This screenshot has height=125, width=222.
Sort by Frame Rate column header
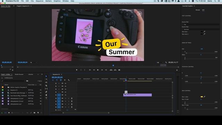tap(31, 85)
